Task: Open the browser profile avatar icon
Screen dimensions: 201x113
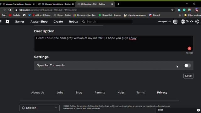Action: pos(197,10)
